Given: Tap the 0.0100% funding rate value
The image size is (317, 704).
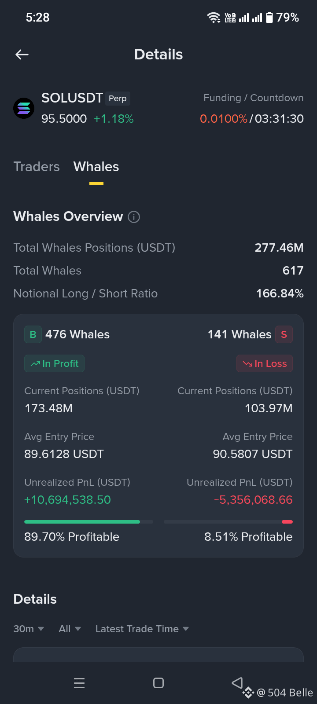Looking at the screenshot, I should click(224, 119).
